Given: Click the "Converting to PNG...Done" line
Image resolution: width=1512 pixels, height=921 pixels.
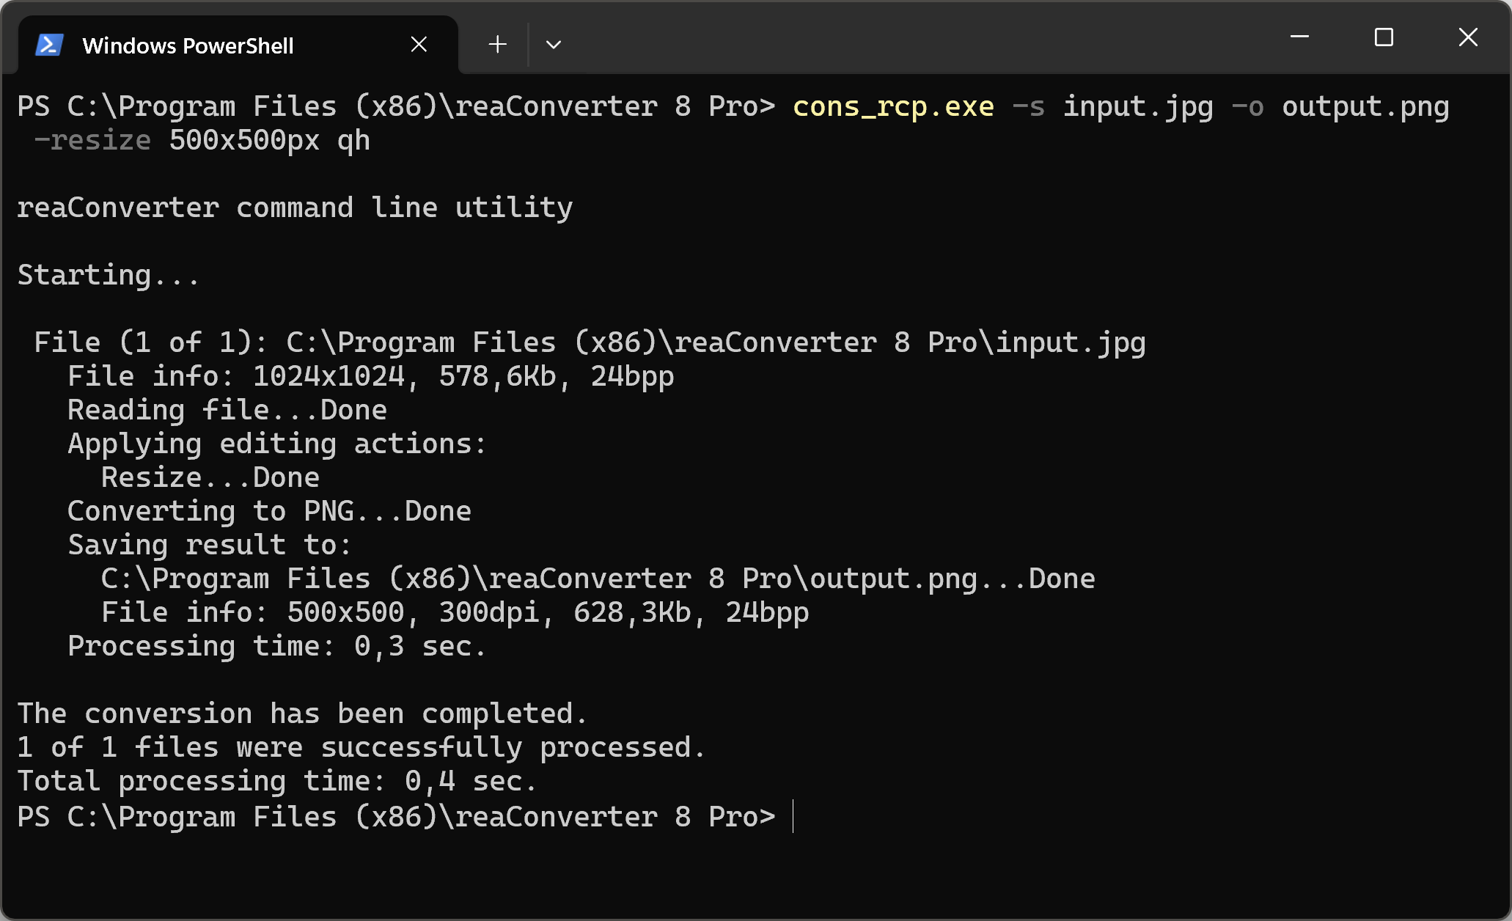Looking at the screenshot, I should click(269, 512).
